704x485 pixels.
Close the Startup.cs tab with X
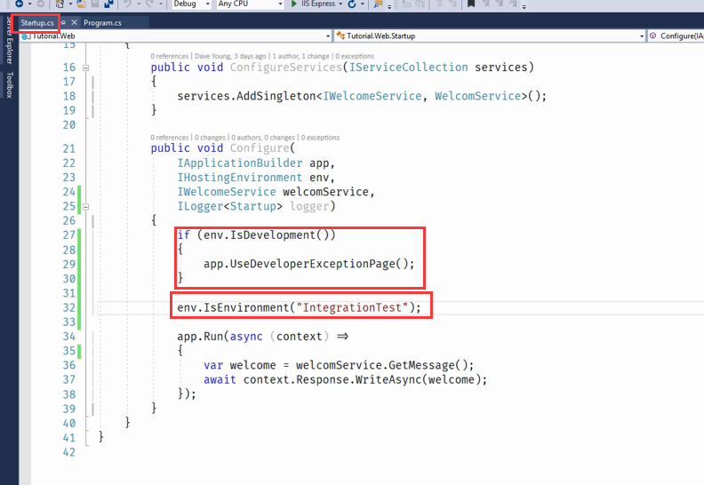(75, 22)
